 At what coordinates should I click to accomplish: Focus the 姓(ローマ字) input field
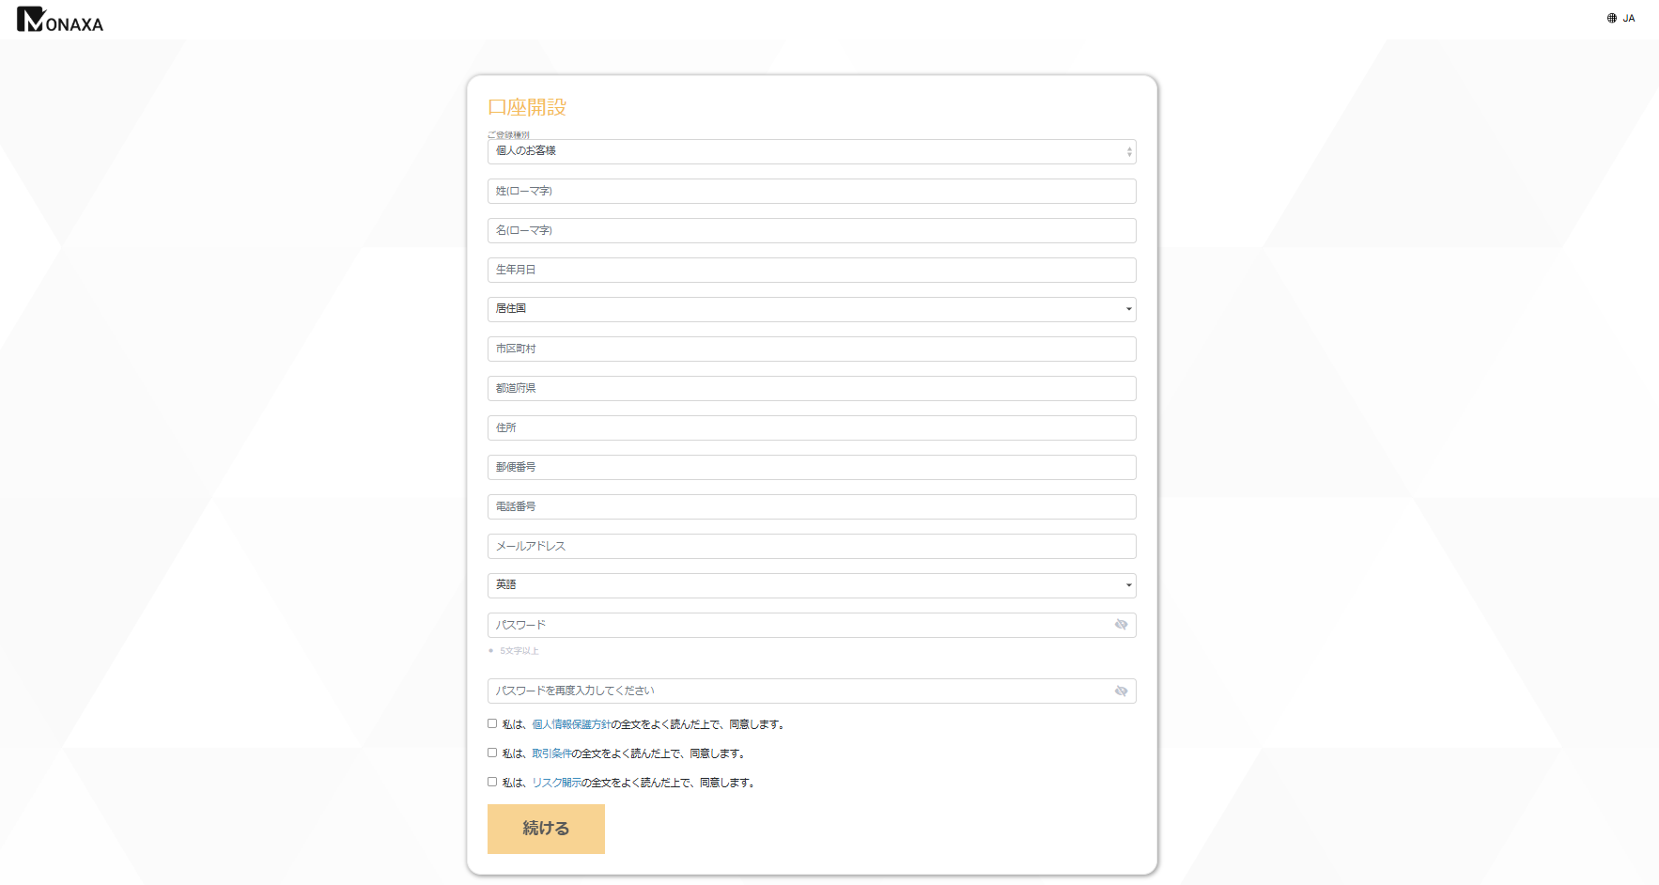pyautogui.click(x=811, y=191)
